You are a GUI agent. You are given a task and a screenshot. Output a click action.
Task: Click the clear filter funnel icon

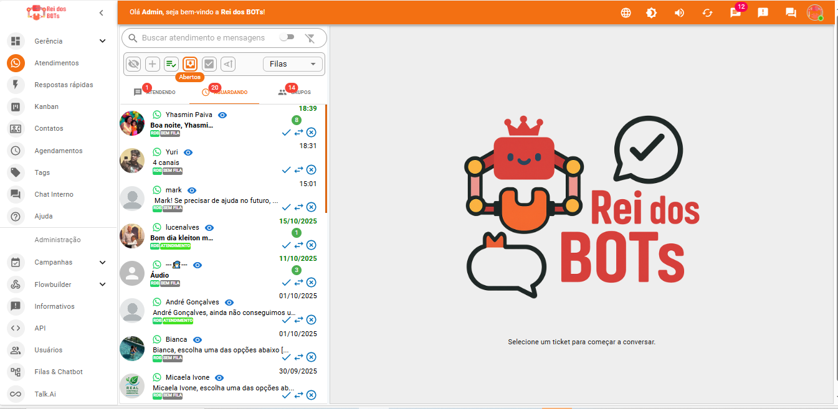310,38
